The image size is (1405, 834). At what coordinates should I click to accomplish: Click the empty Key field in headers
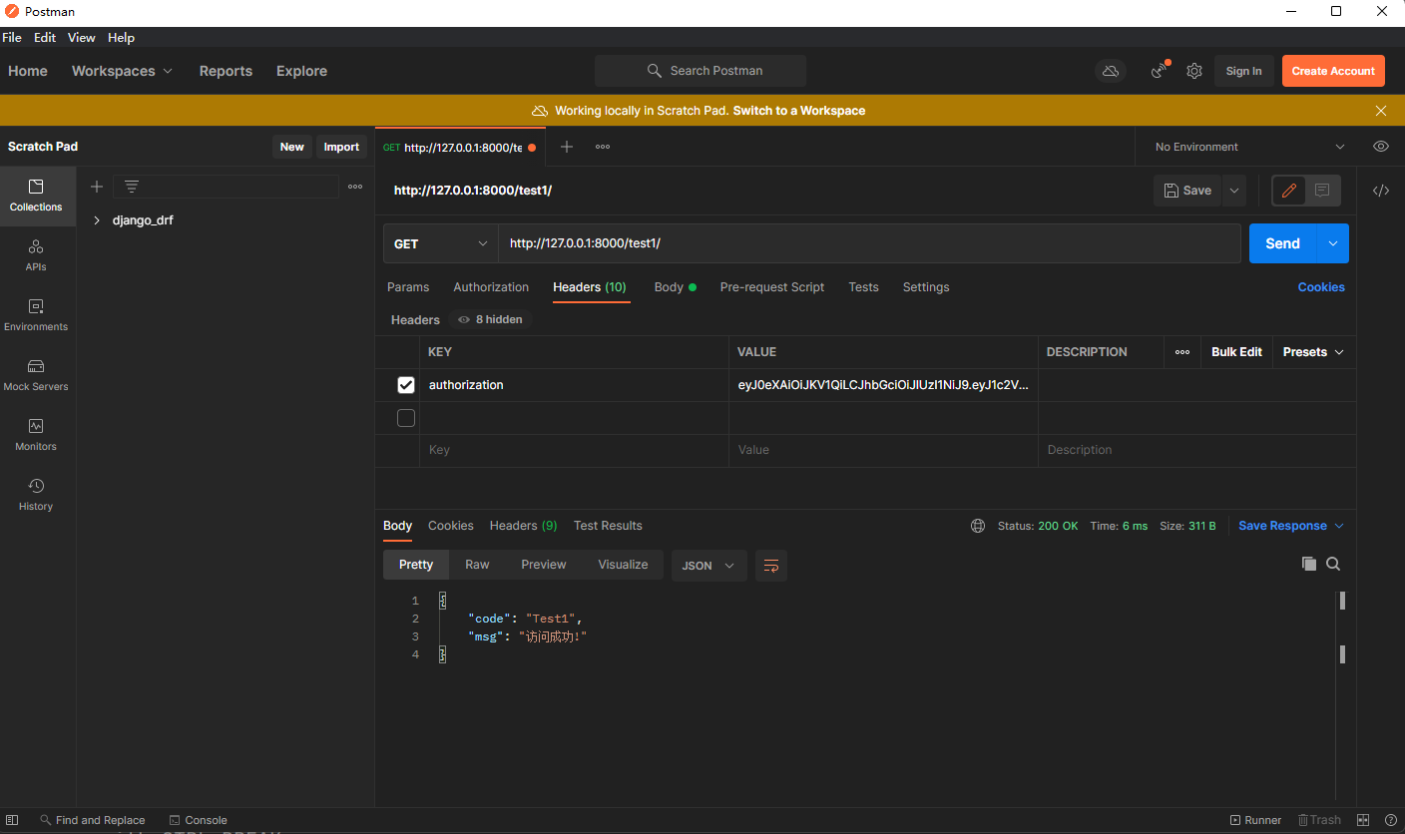click(574, 450)
